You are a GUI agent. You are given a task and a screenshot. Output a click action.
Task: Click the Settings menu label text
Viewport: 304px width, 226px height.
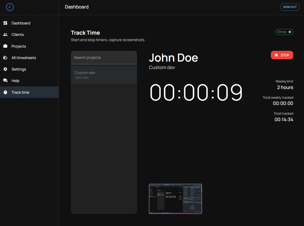pyautogui.click(x=19, y=69)
